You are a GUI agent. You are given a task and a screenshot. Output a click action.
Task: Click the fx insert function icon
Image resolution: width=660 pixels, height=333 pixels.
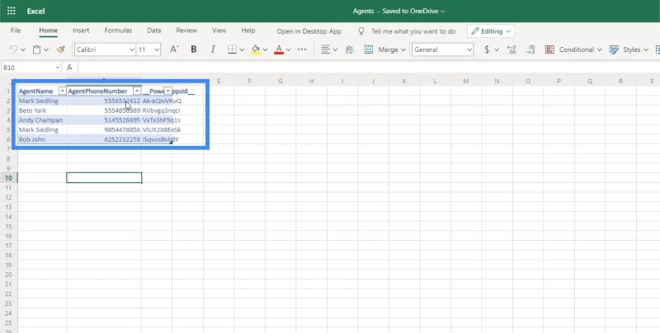pos(69,68)
